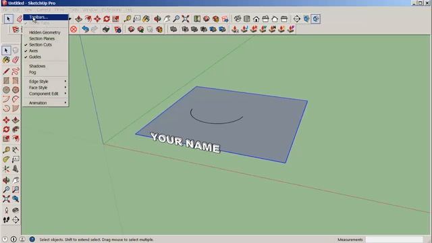Click the YOUR NAME 3D text

click(186, 142)
